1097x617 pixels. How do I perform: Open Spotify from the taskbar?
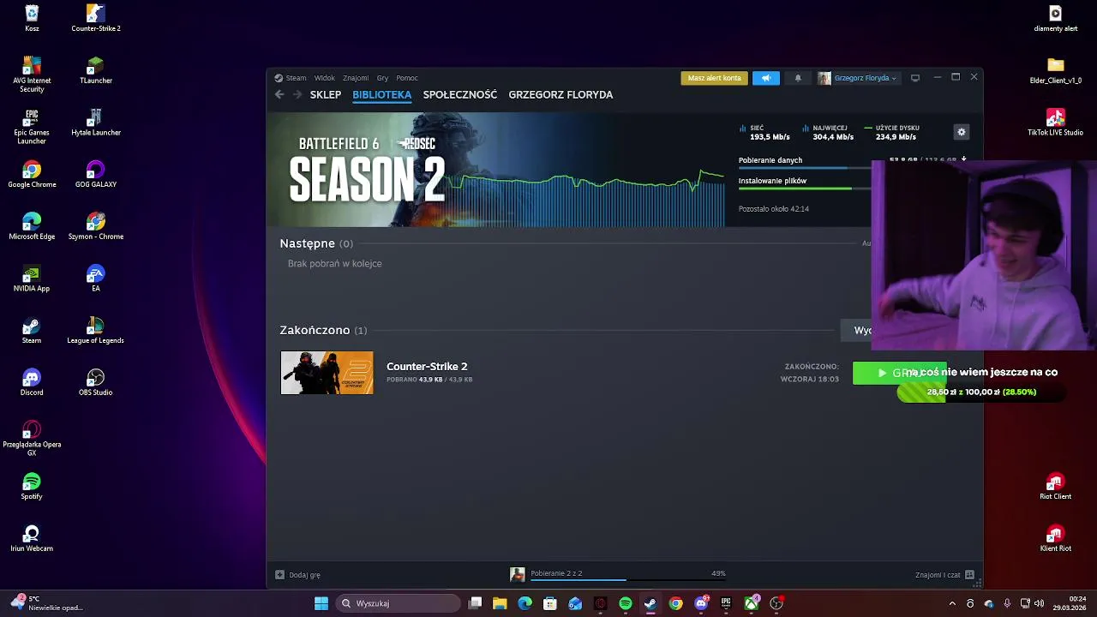626,603
